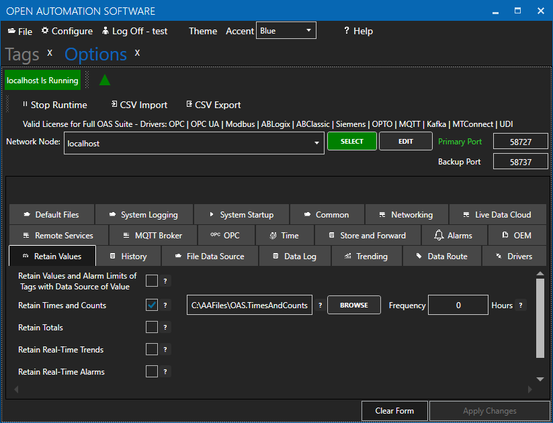Open Configure gear menu
The image size is (553, 423).
(67, 31)
